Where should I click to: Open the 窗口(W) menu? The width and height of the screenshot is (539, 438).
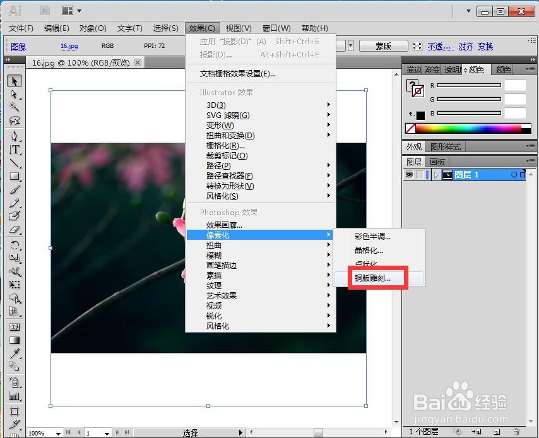[276, 28]
